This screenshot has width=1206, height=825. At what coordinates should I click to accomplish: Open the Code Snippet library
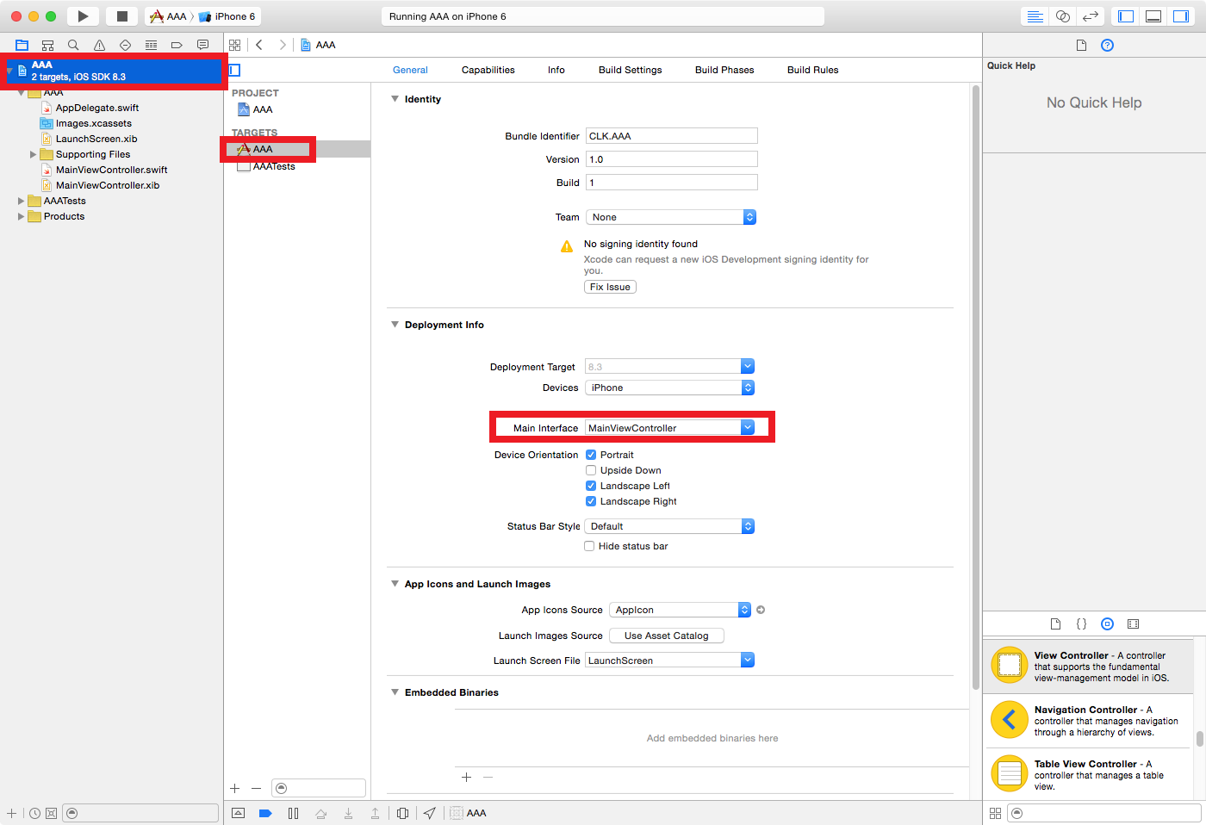coord(1081,623)
